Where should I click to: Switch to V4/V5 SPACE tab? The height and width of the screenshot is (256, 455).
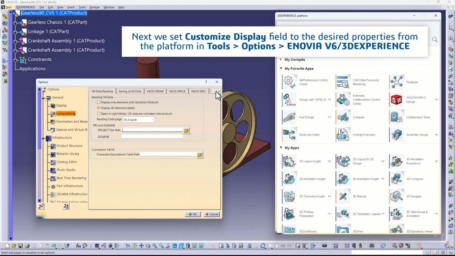pyautogui.click(x=177, y=91)
